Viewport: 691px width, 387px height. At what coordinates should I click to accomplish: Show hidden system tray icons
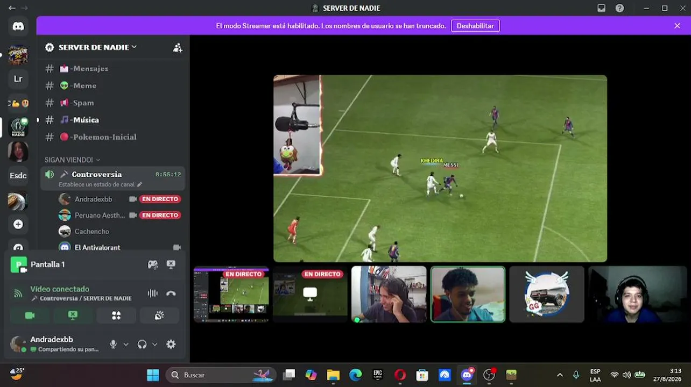[x=560, y=375]
